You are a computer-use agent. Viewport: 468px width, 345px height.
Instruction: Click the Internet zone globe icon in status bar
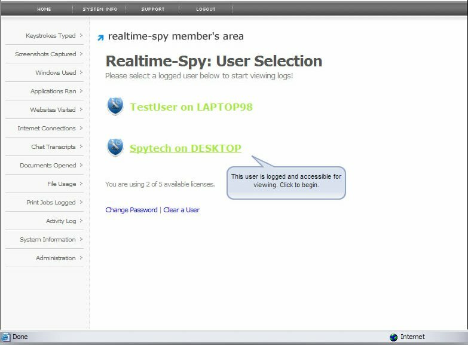pyautogui.click(x=393, y=337)
